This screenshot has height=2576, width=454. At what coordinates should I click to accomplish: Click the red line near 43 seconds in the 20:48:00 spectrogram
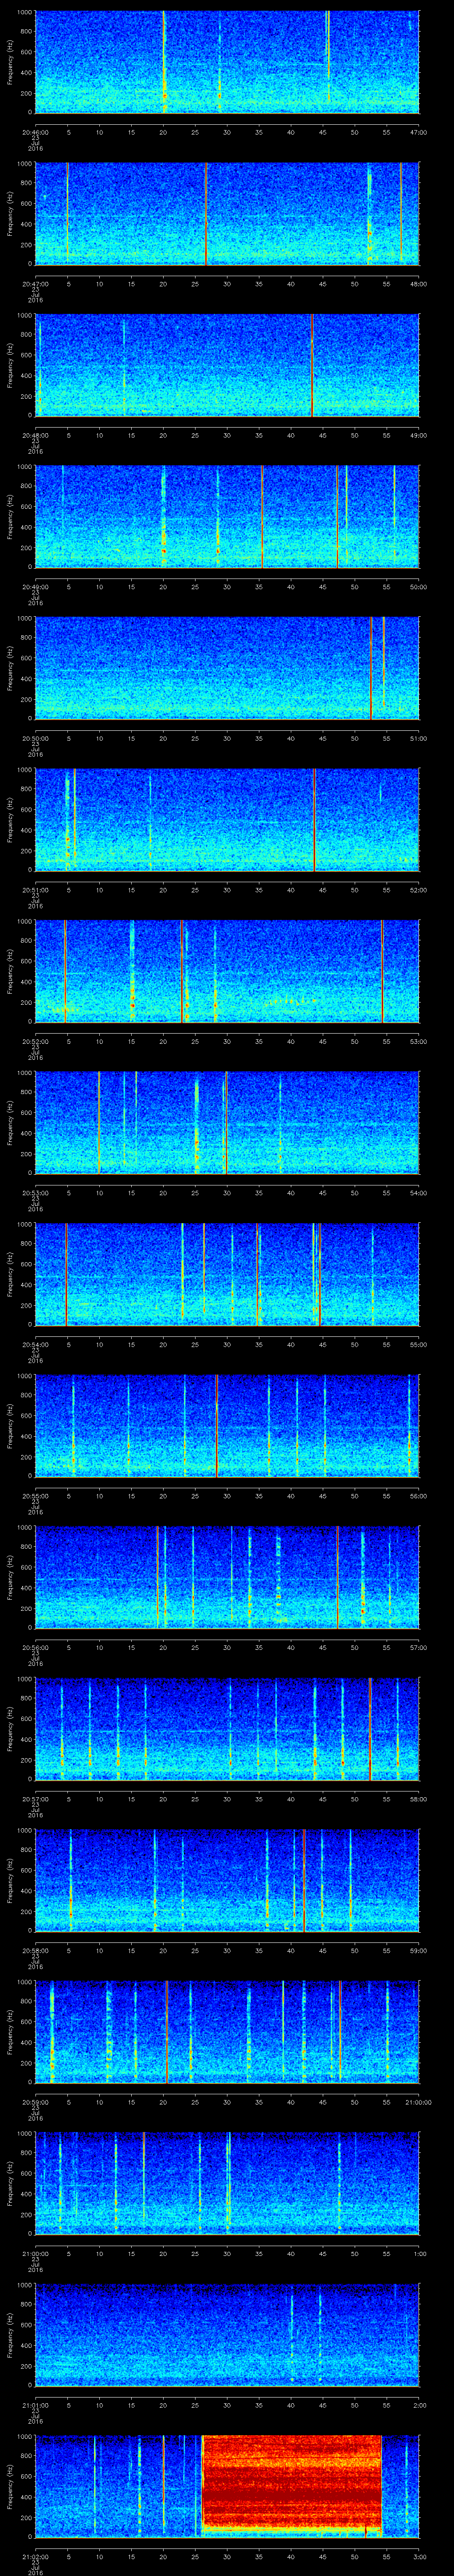click(311, 365)
